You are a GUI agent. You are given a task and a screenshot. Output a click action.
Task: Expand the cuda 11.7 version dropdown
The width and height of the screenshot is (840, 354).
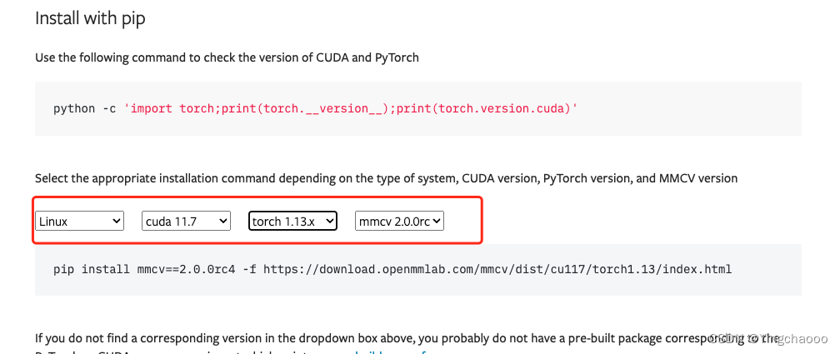click(x=186, y=221)
